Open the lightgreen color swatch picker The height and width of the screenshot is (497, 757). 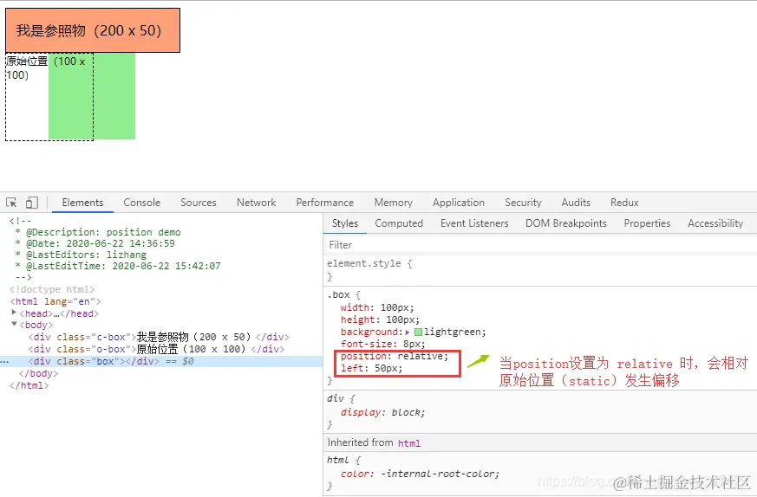click(x=418, y=332)
